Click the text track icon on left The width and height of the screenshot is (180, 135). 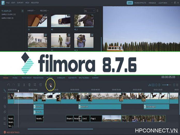(5, 118)
